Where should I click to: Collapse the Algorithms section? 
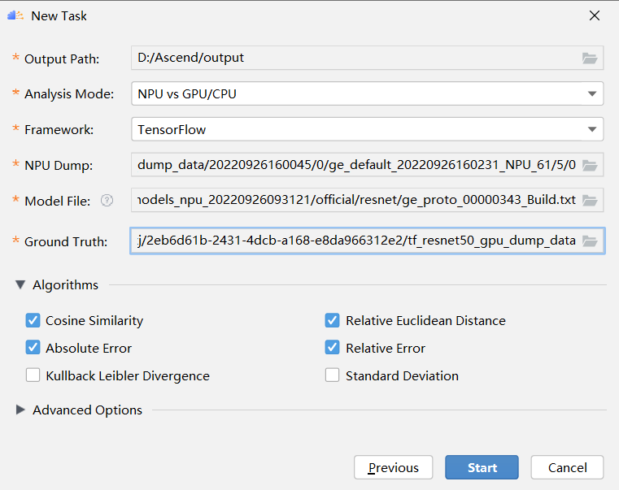click(20, 284)
